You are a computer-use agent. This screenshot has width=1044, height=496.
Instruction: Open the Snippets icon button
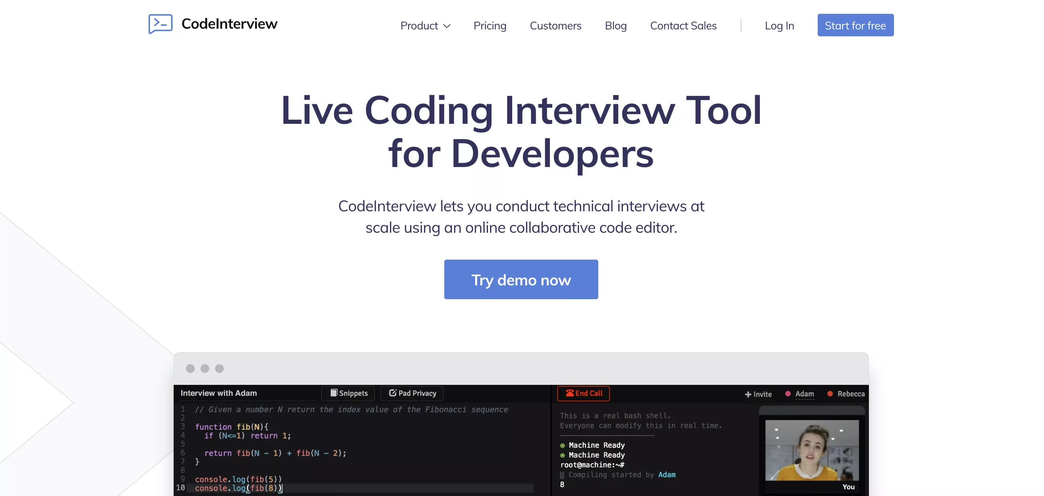click(334, 393)
